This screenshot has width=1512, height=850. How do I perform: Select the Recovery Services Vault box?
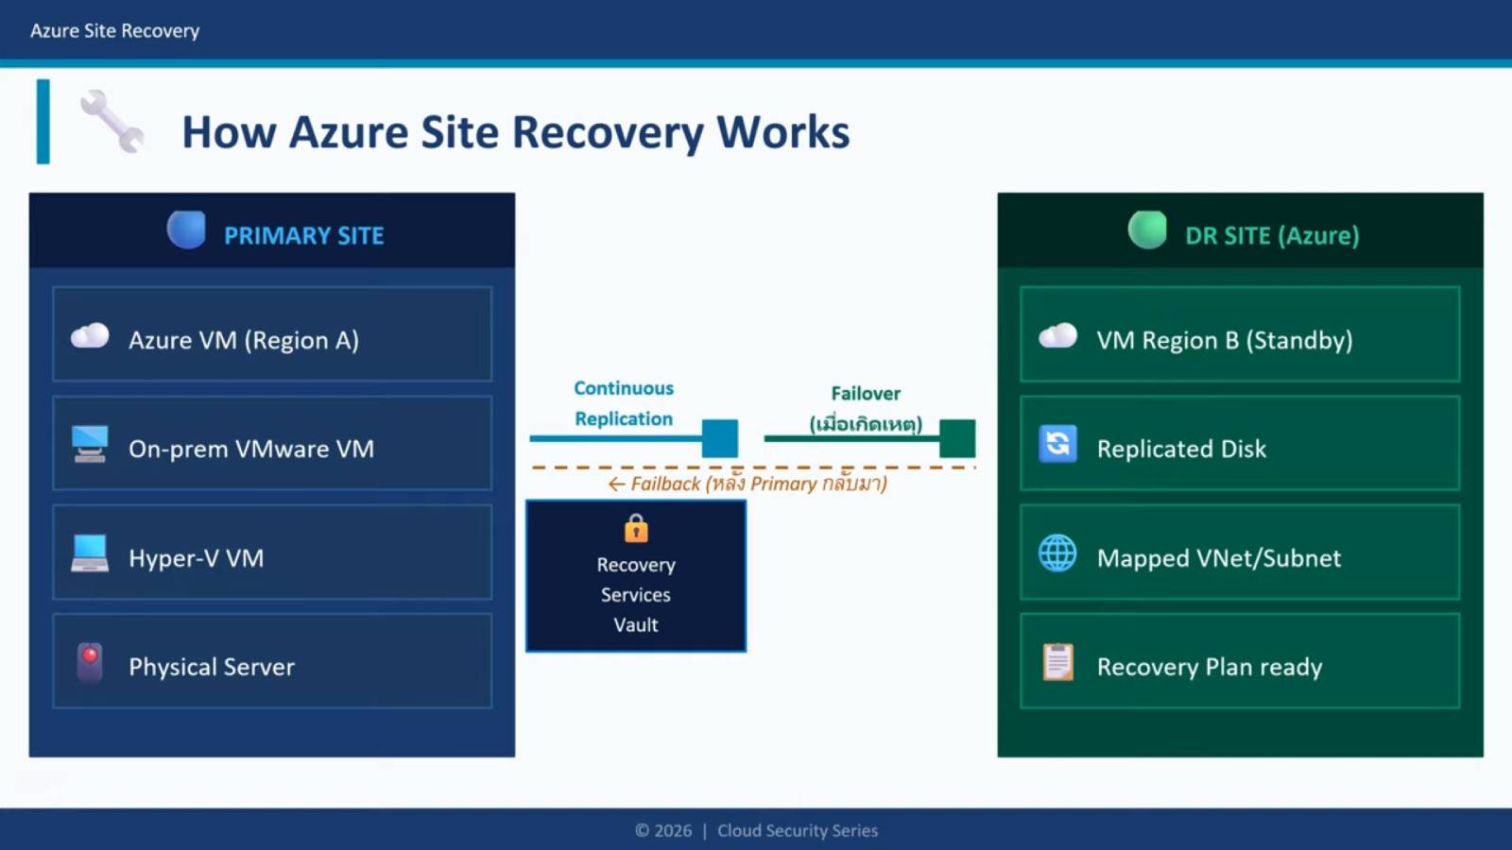pos(636,576)
